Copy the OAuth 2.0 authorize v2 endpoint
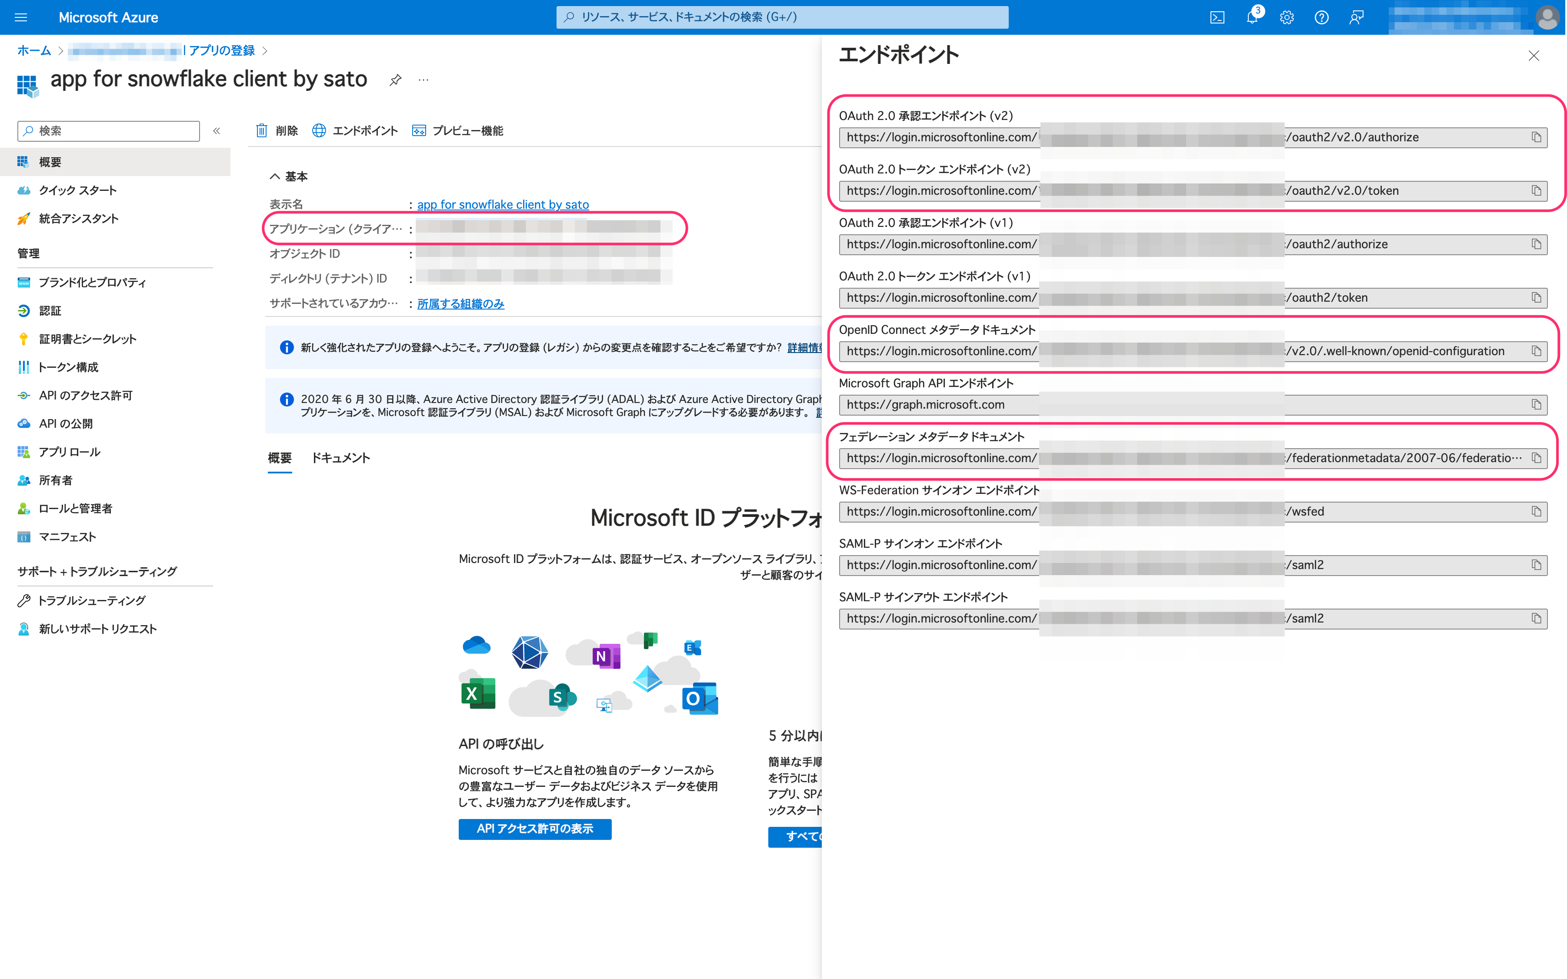The height and width of the screenshot is (979, 1567). [1536, 137]
